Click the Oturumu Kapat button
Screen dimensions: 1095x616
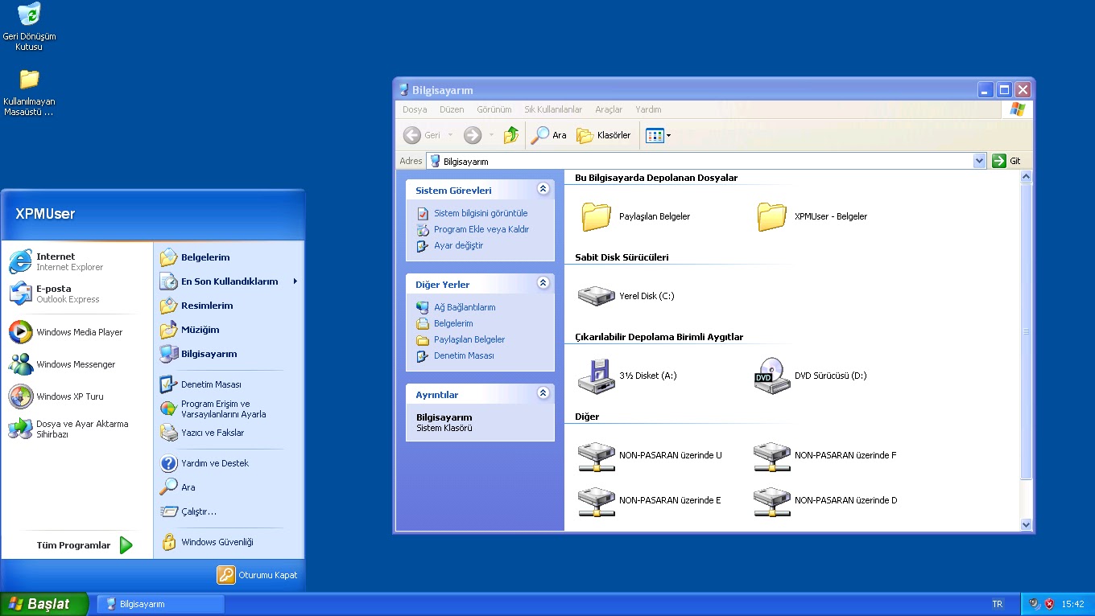(258, 575)
